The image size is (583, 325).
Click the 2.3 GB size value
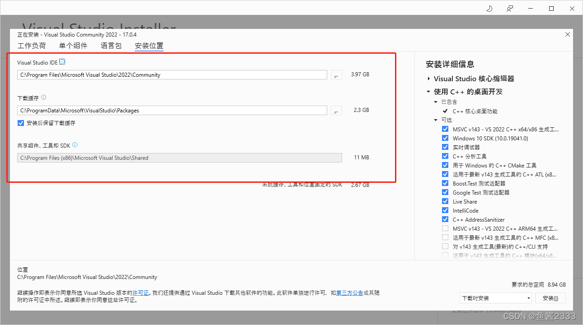(361, 110)
